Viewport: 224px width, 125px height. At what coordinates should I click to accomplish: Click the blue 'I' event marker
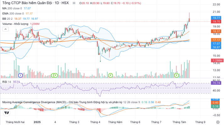tap(20, 75)
